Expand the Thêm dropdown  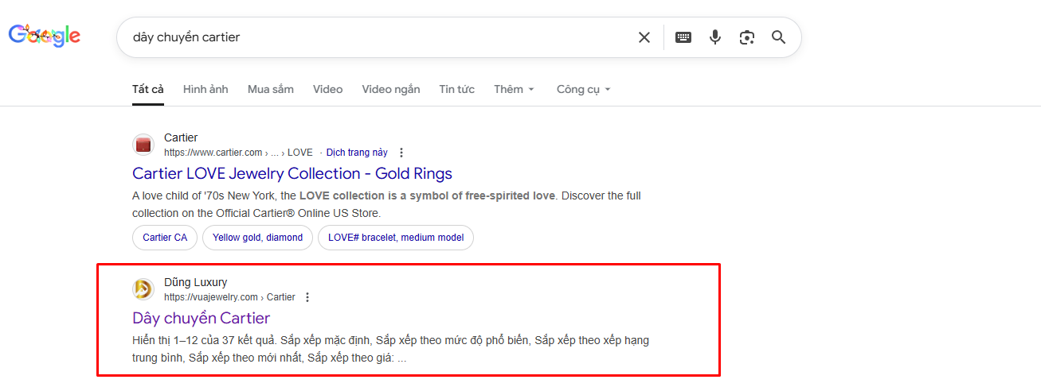[515, 89]
